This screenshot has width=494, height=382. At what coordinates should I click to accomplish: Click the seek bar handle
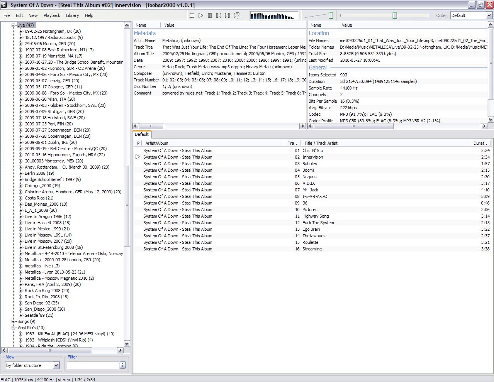tap(395, 15)
